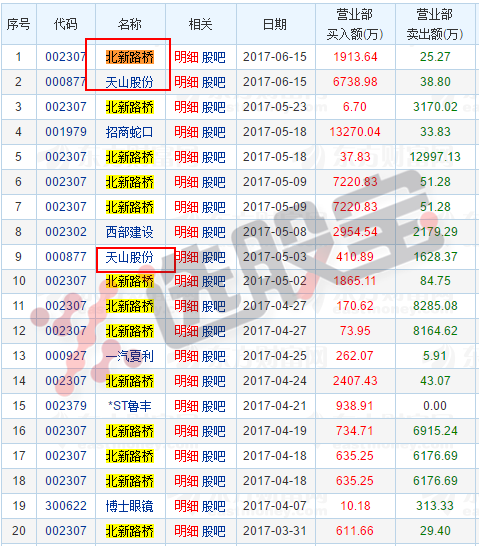Open stock code link 300622
The image size is (479, 546).
(x=66, y=506)
